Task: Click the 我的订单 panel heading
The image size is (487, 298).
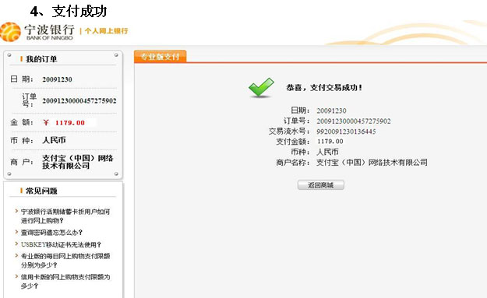Action: 41,59
